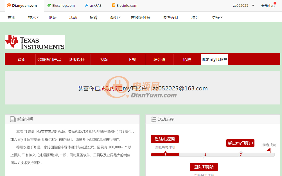Select 最新热门产品 tab in red bar
The width and height of the screenshot is (282, 176).
[49, 60]
